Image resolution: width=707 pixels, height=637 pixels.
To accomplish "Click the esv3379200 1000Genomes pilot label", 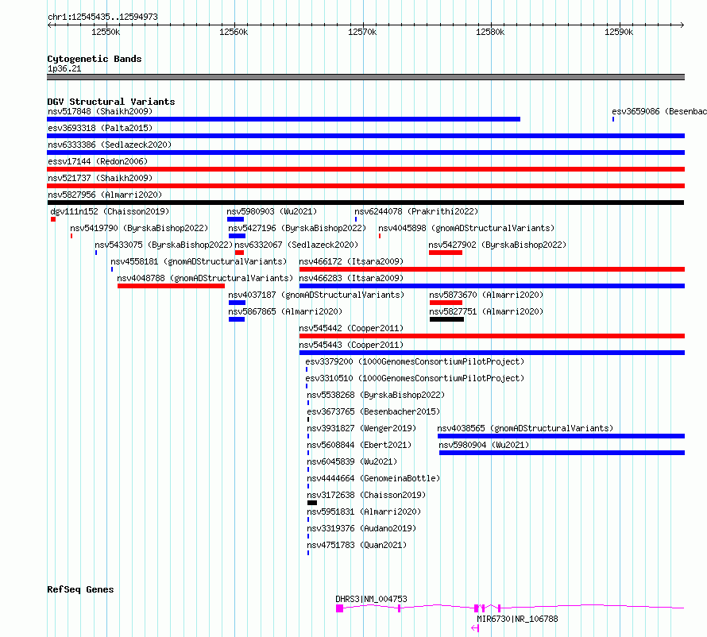I will [415, 361].
